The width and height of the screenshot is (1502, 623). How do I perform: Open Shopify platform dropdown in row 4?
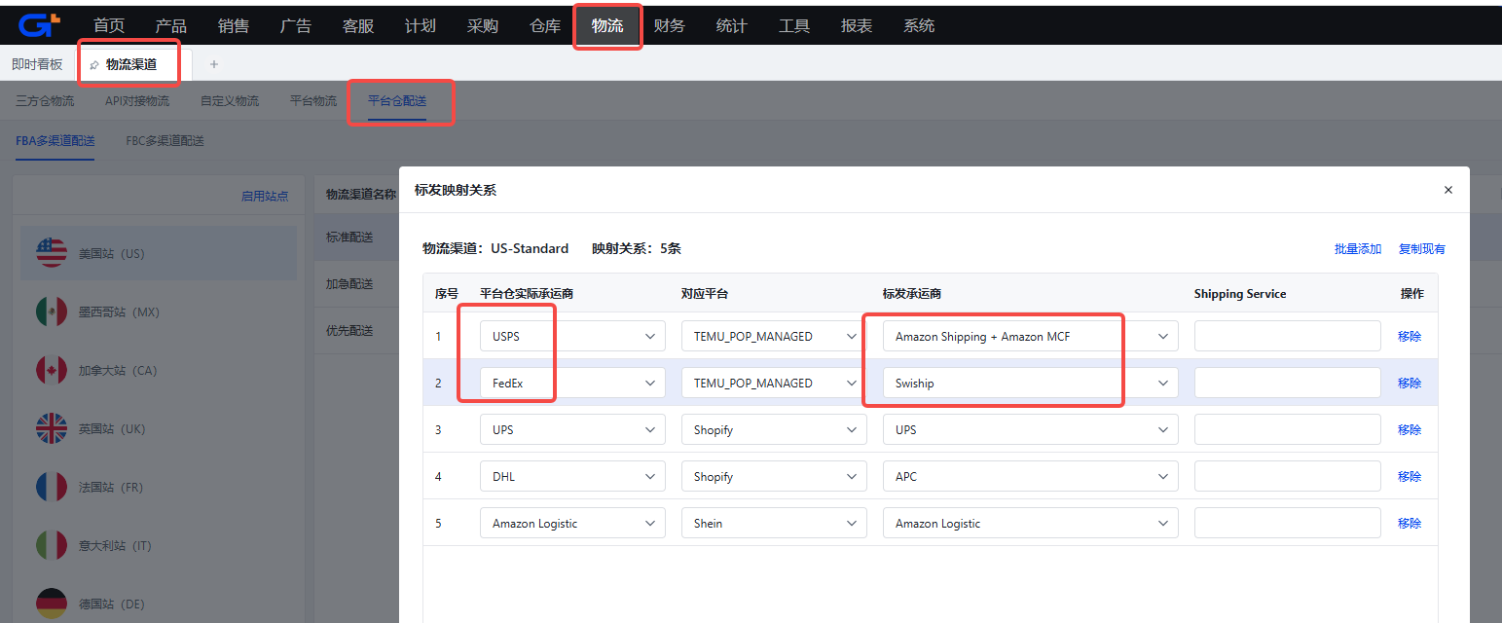774,476
